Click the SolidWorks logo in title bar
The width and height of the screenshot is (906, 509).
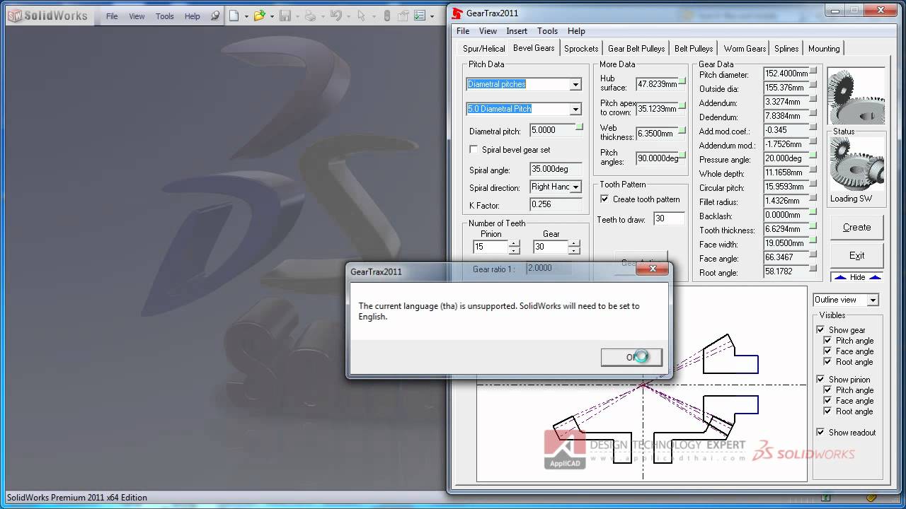47,16
